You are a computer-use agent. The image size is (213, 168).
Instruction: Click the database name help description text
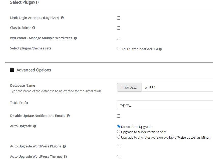(x=55, y=91)
